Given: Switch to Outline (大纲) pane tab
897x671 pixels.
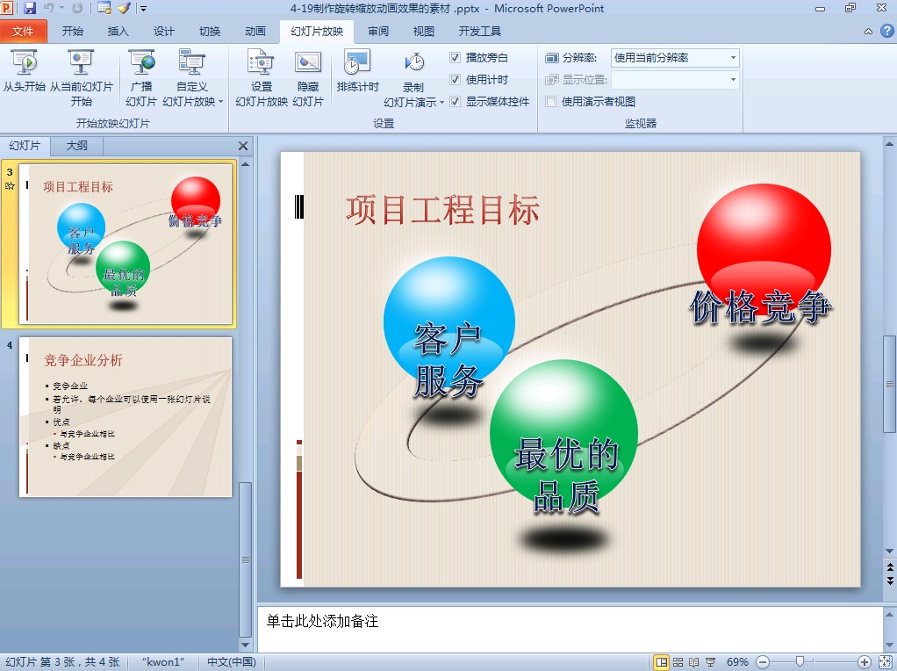Looking at the screenshot, I should [x=76, y=146].
